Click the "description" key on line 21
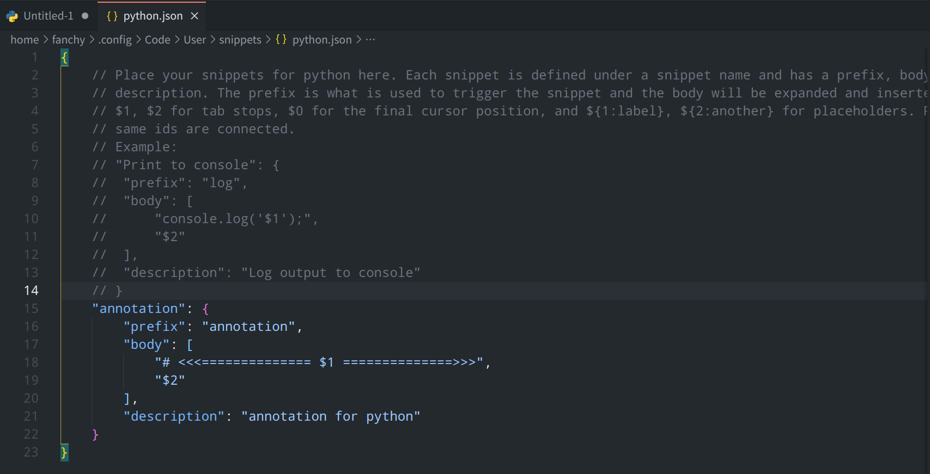 (174, 416)
